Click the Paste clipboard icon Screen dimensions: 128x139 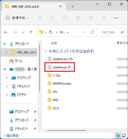pos(65,18)
